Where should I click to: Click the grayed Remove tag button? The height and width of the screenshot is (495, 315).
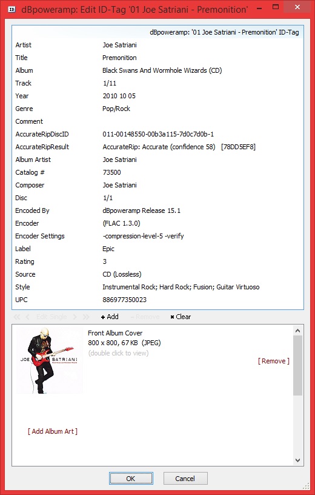(145, 317)
